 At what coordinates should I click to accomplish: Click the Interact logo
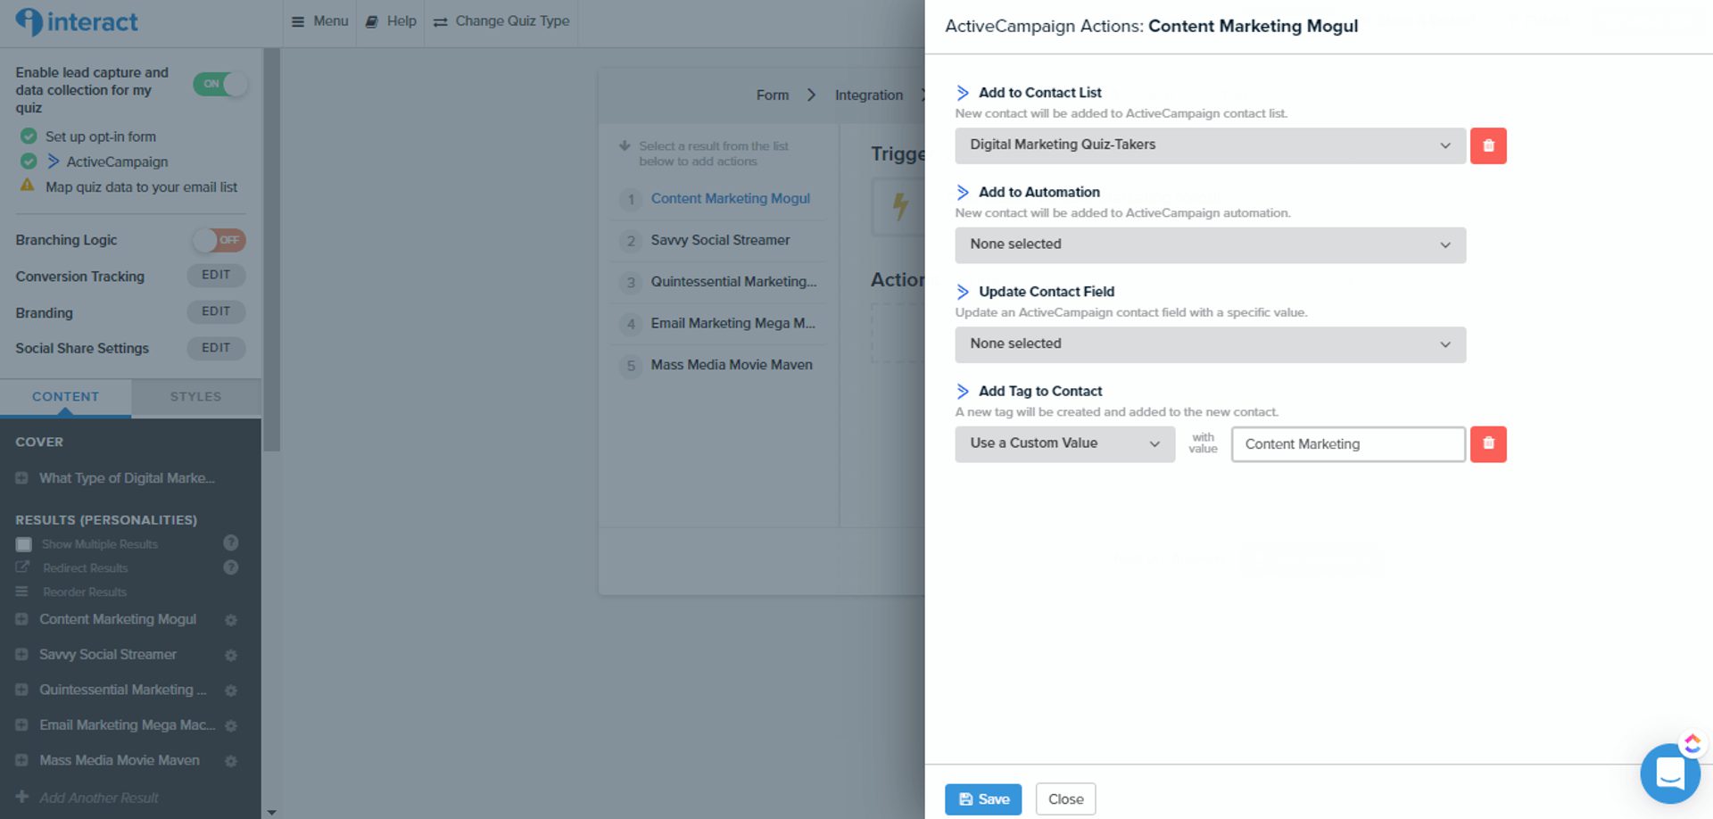pyautogui.click(x=78, y=21)
